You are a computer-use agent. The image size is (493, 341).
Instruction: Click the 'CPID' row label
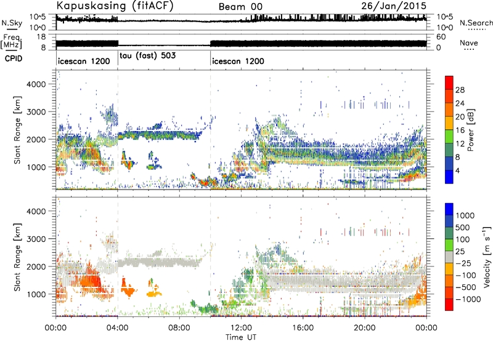[x=14, y=58]
